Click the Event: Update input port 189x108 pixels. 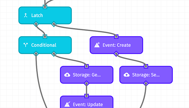coord(86,96)
